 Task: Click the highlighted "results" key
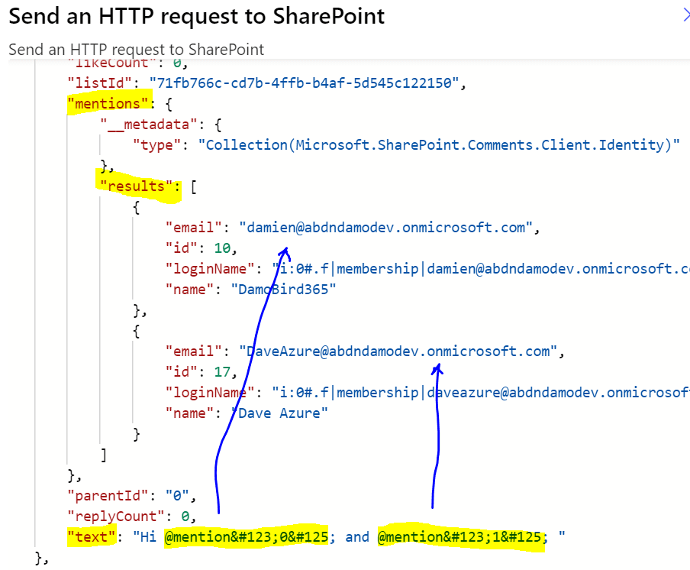[x=137, y=186]
